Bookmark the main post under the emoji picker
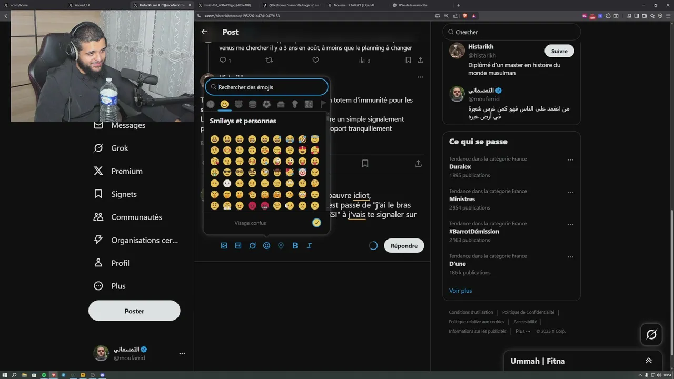This screenshot has width=674, height=379. pos(365,163)
